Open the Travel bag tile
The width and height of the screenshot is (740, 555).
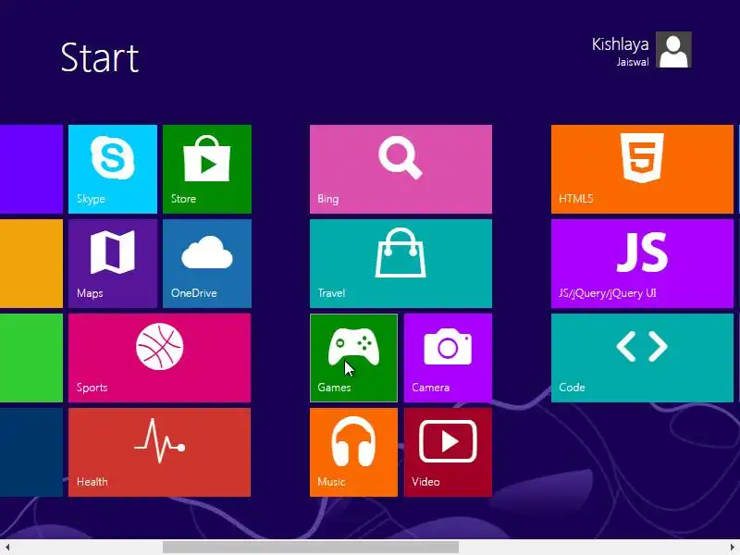401,264
